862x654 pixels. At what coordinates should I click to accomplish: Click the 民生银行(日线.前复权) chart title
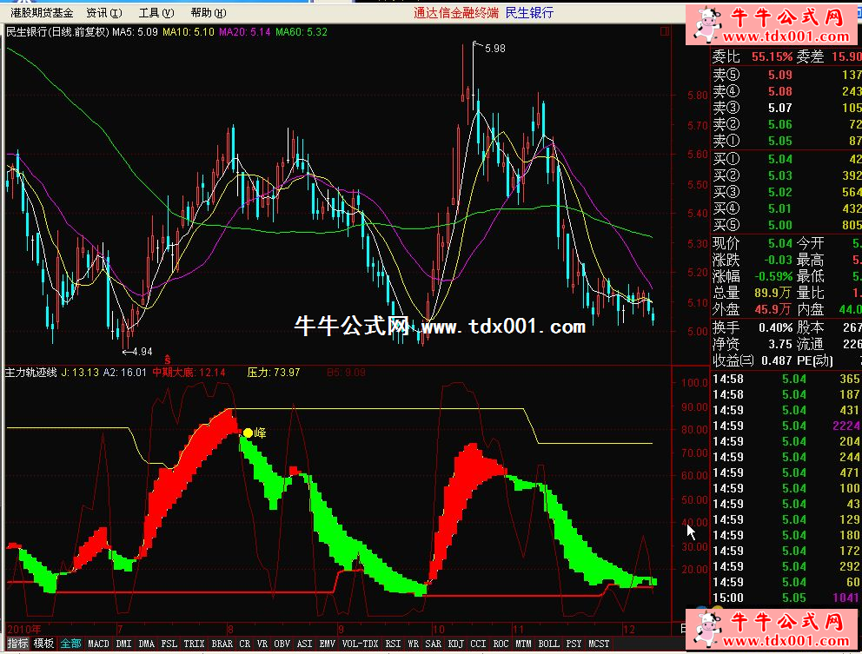[57, 32]
